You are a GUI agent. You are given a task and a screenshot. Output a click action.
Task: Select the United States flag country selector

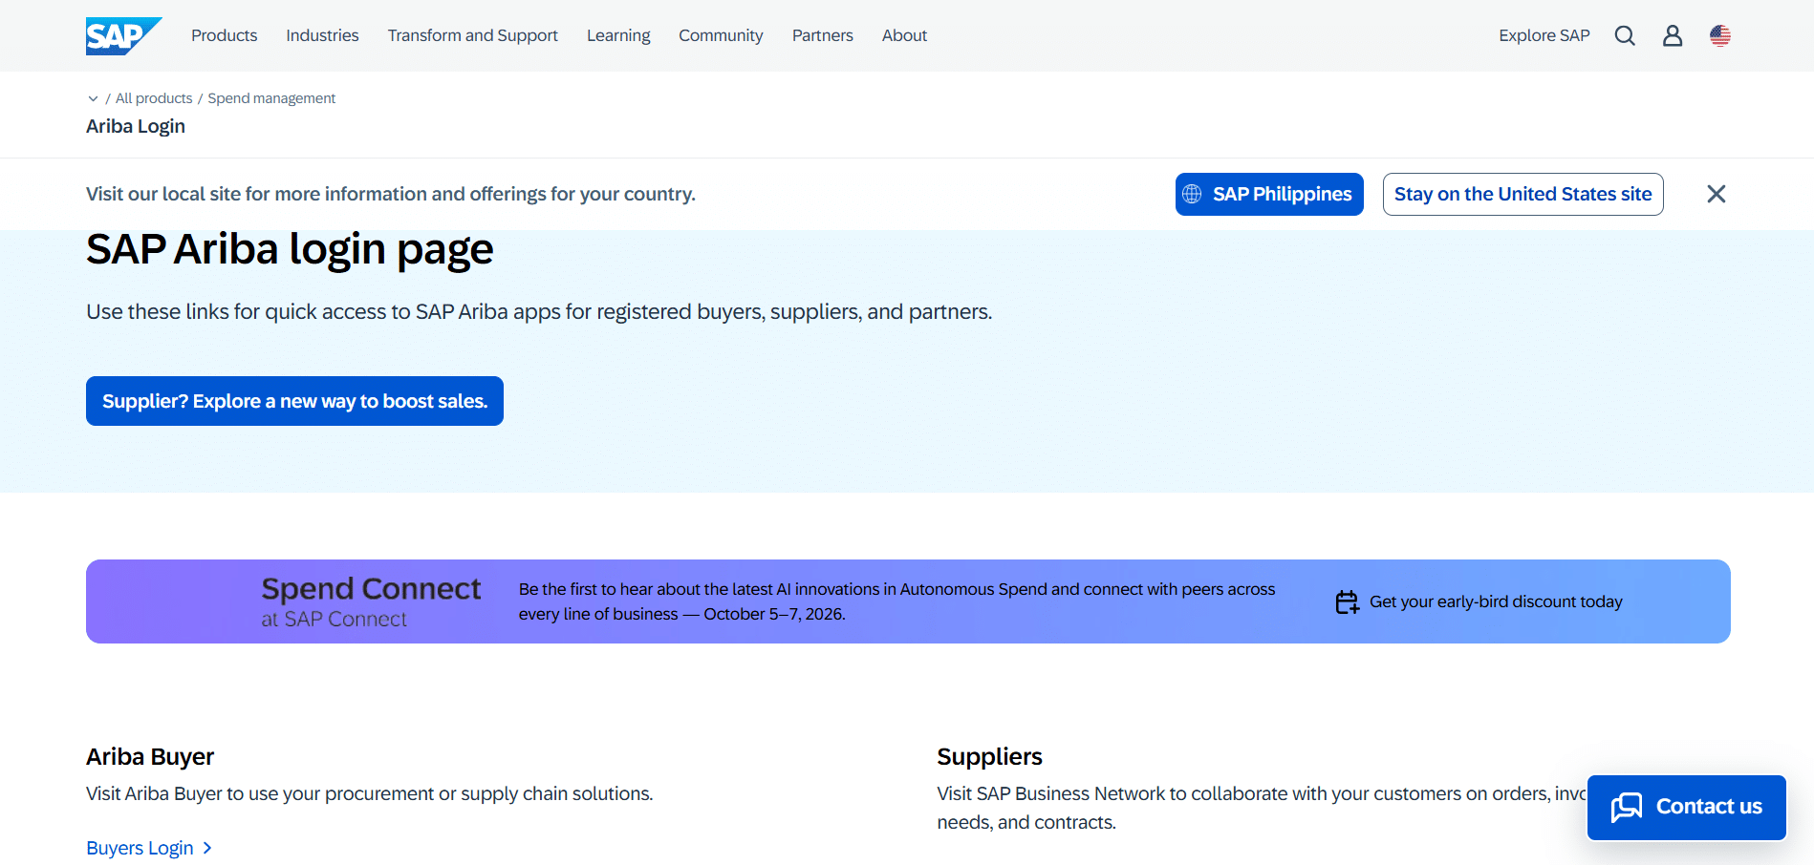1720,35
